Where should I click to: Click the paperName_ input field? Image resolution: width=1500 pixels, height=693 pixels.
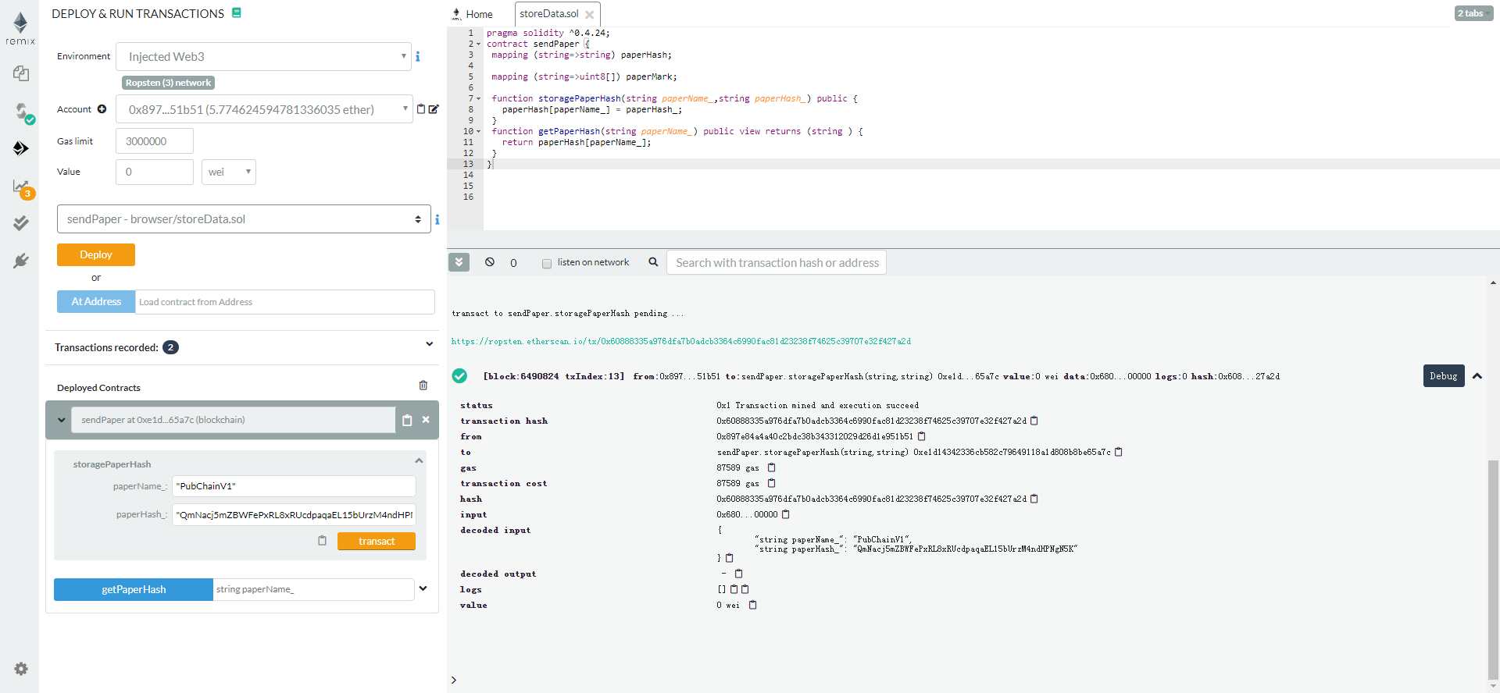tap(294, 486)
